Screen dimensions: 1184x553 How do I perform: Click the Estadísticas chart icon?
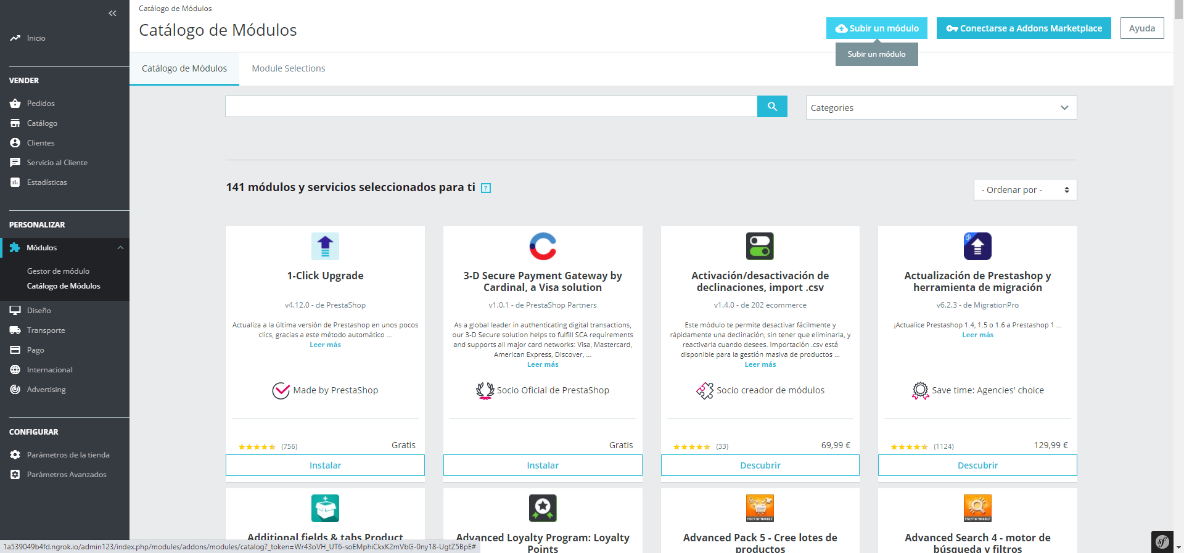click(15, 182)
